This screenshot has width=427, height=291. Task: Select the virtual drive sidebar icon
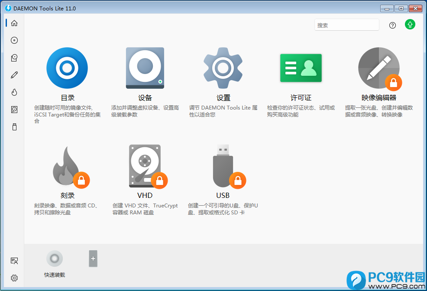tap(14, 58)
